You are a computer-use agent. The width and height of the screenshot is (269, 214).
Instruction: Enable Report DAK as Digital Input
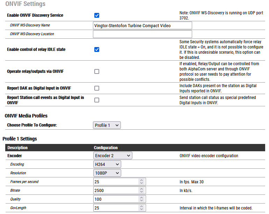tap(97, 89)
